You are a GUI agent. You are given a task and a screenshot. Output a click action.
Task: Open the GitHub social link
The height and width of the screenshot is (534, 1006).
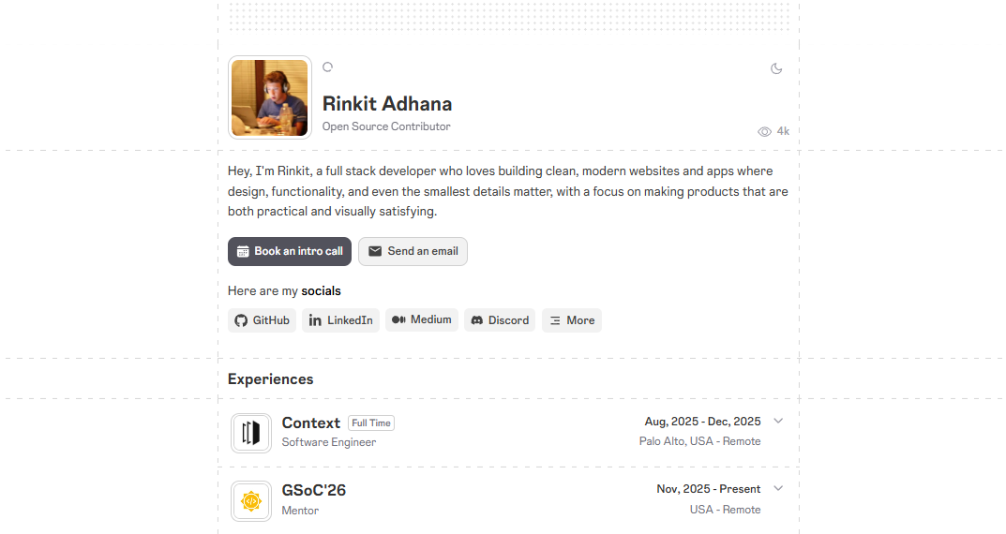[262, 320]
